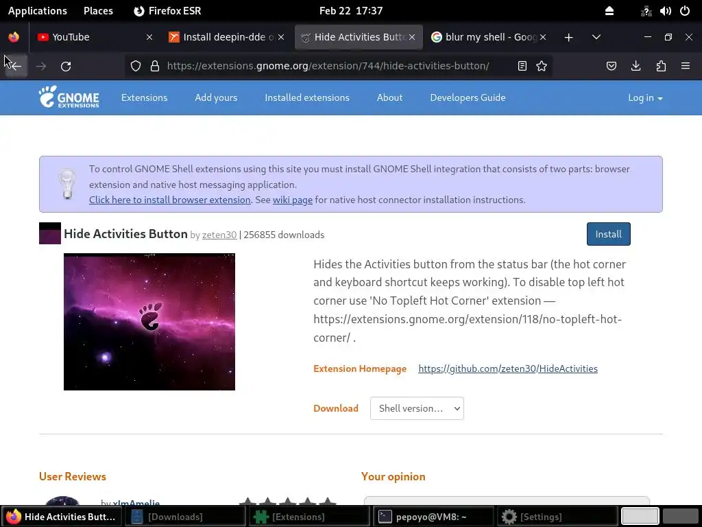Image resolution: width=702 pixels, height=527 pixels.
Task: Open the Firefox downloads panel
Action: click(636, 67)
